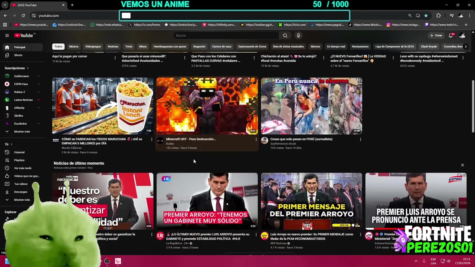Go back in browser history
The height and width of the screenshot is (267, 475).
coord(5,16)
